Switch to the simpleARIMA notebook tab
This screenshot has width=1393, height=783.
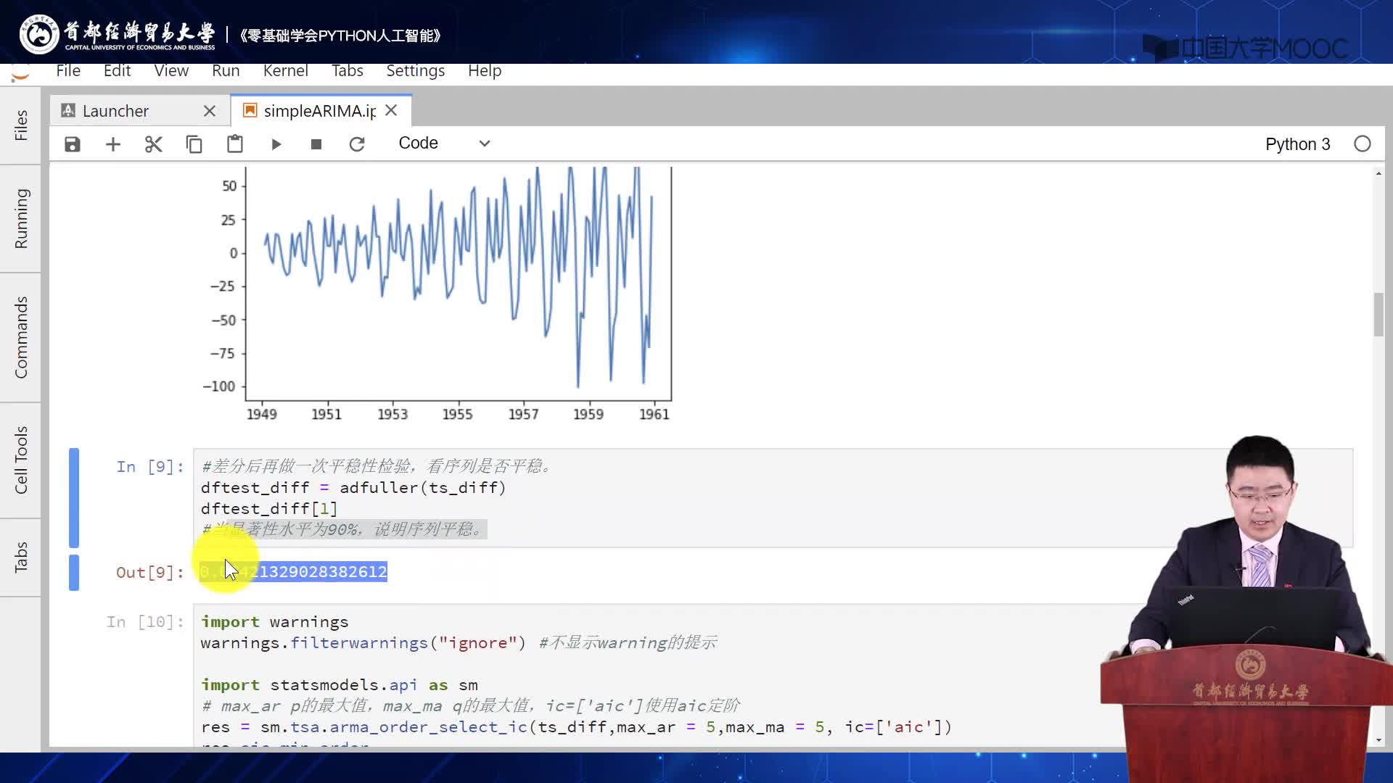321,111
